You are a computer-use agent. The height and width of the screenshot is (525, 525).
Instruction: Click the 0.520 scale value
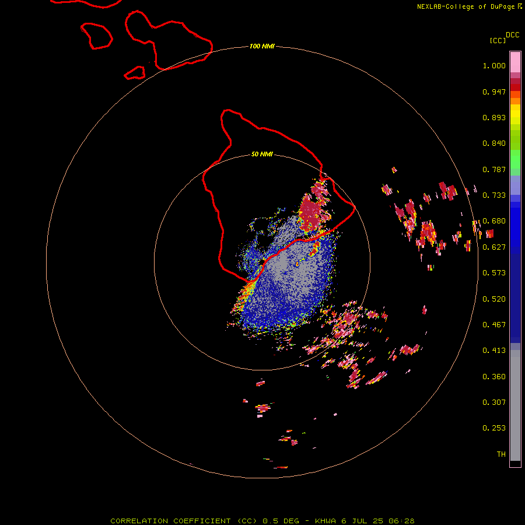coord(494,299)
